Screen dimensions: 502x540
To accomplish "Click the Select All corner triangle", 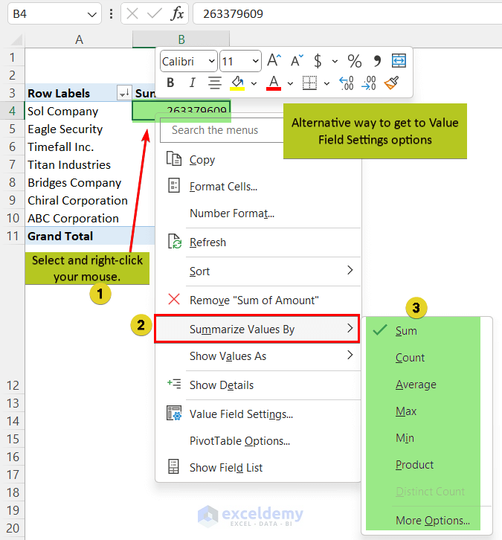I will 16,40.
